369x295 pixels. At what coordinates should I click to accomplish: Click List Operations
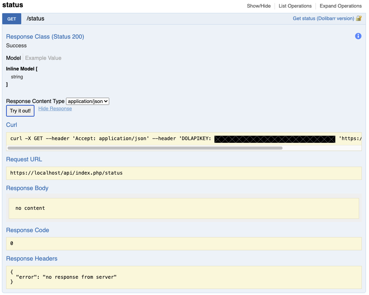(295, 6)
